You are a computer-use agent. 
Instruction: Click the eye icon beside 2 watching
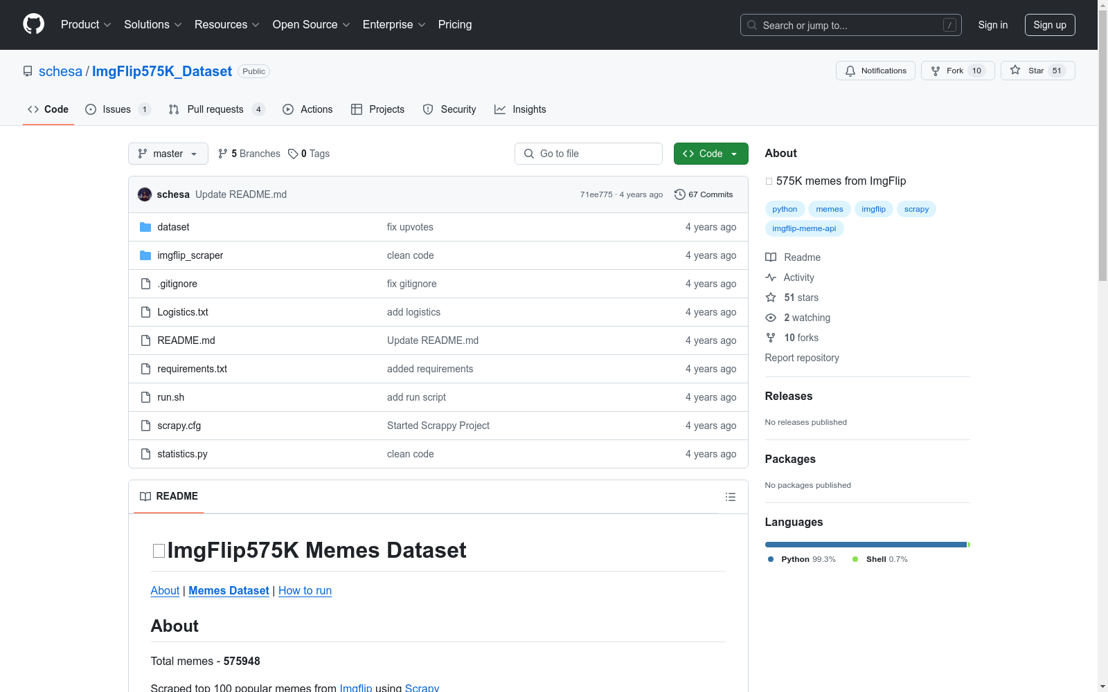tap(771, 318)
